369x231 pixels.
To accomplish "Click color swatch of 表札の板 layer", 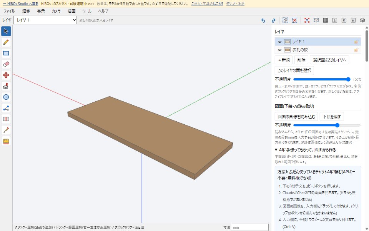I will (x=288, y=50).
